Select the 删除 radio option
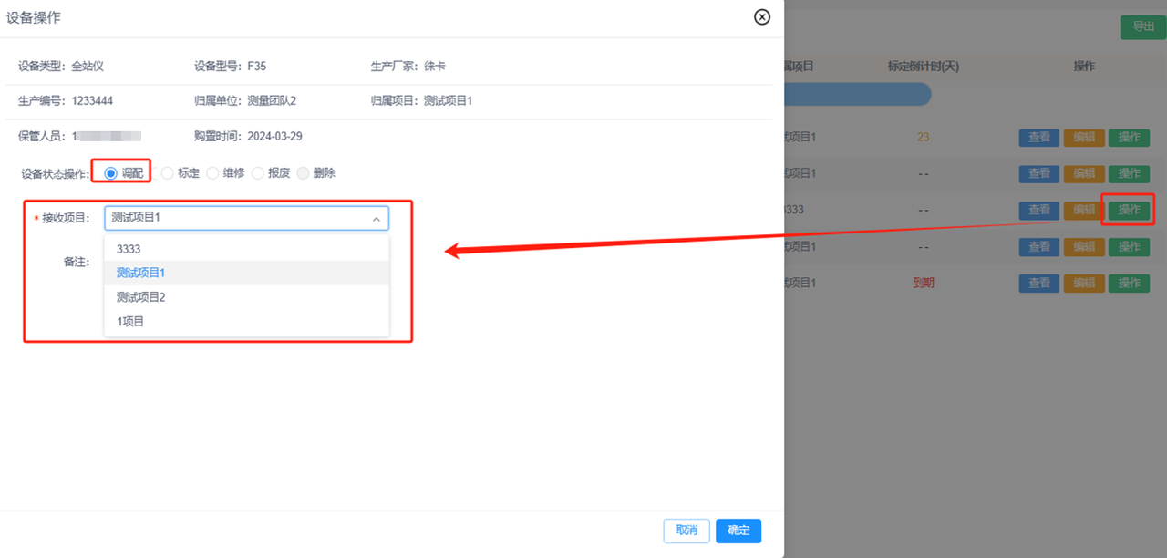Viewport: 1167px width, 558px height. tap(304, 172)
